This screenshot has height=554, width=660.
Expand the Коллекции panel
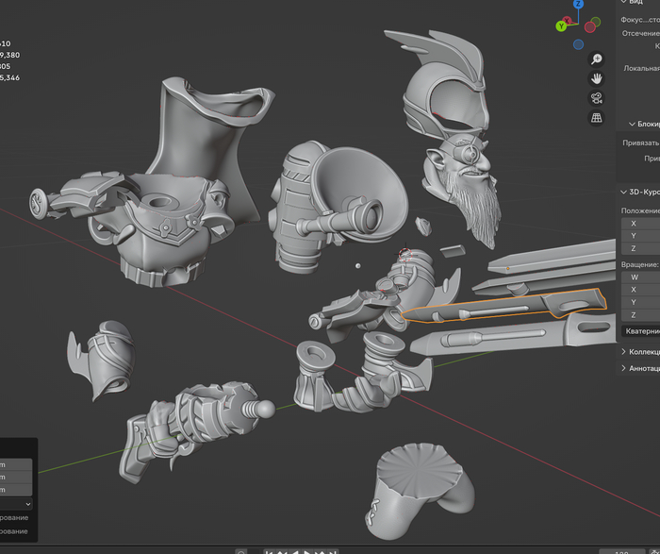(641, 351)
